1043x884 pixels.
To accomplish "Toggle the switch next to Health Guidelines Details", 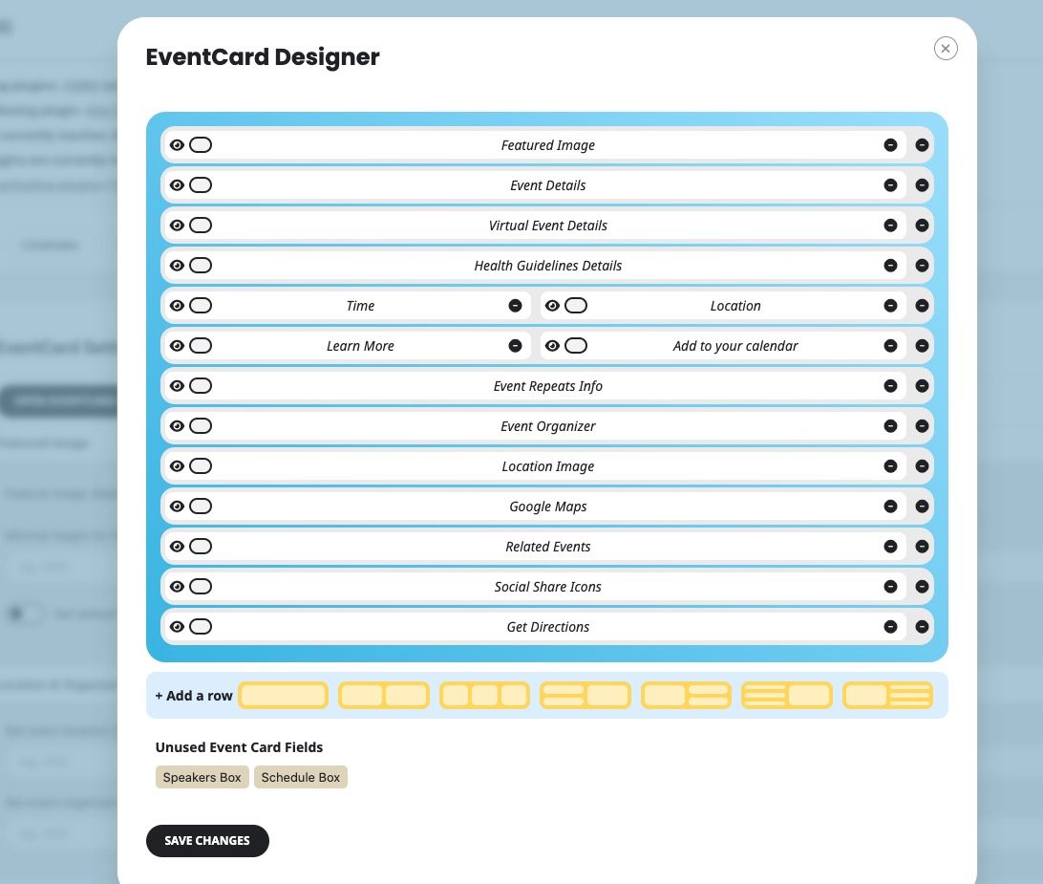I will [201, 266].
